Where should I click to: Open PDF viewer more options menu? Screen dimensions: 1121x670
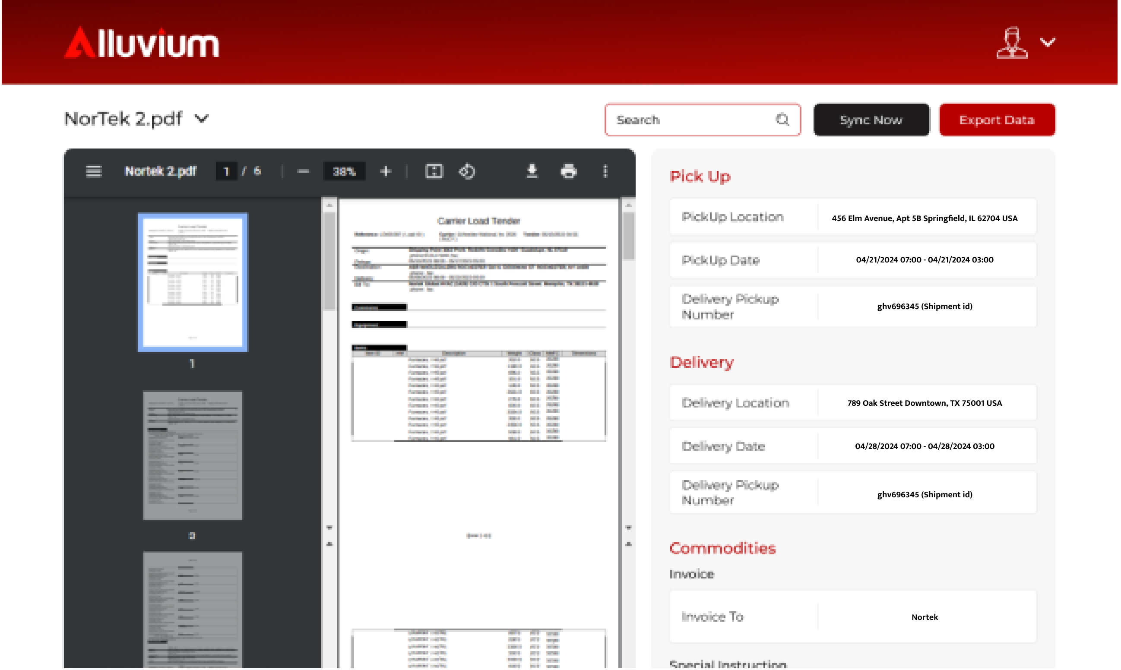605,171
